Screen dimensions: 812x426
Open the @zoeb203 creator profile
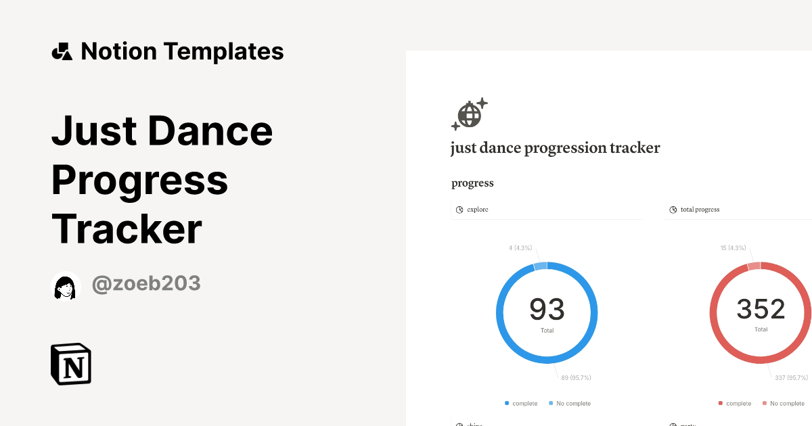(145, 284)
